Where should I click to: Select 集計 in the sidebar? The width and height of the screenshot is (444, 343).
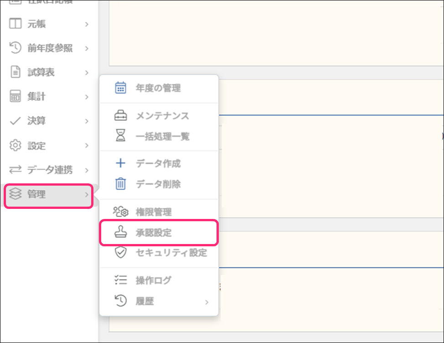tap(36, 97)
